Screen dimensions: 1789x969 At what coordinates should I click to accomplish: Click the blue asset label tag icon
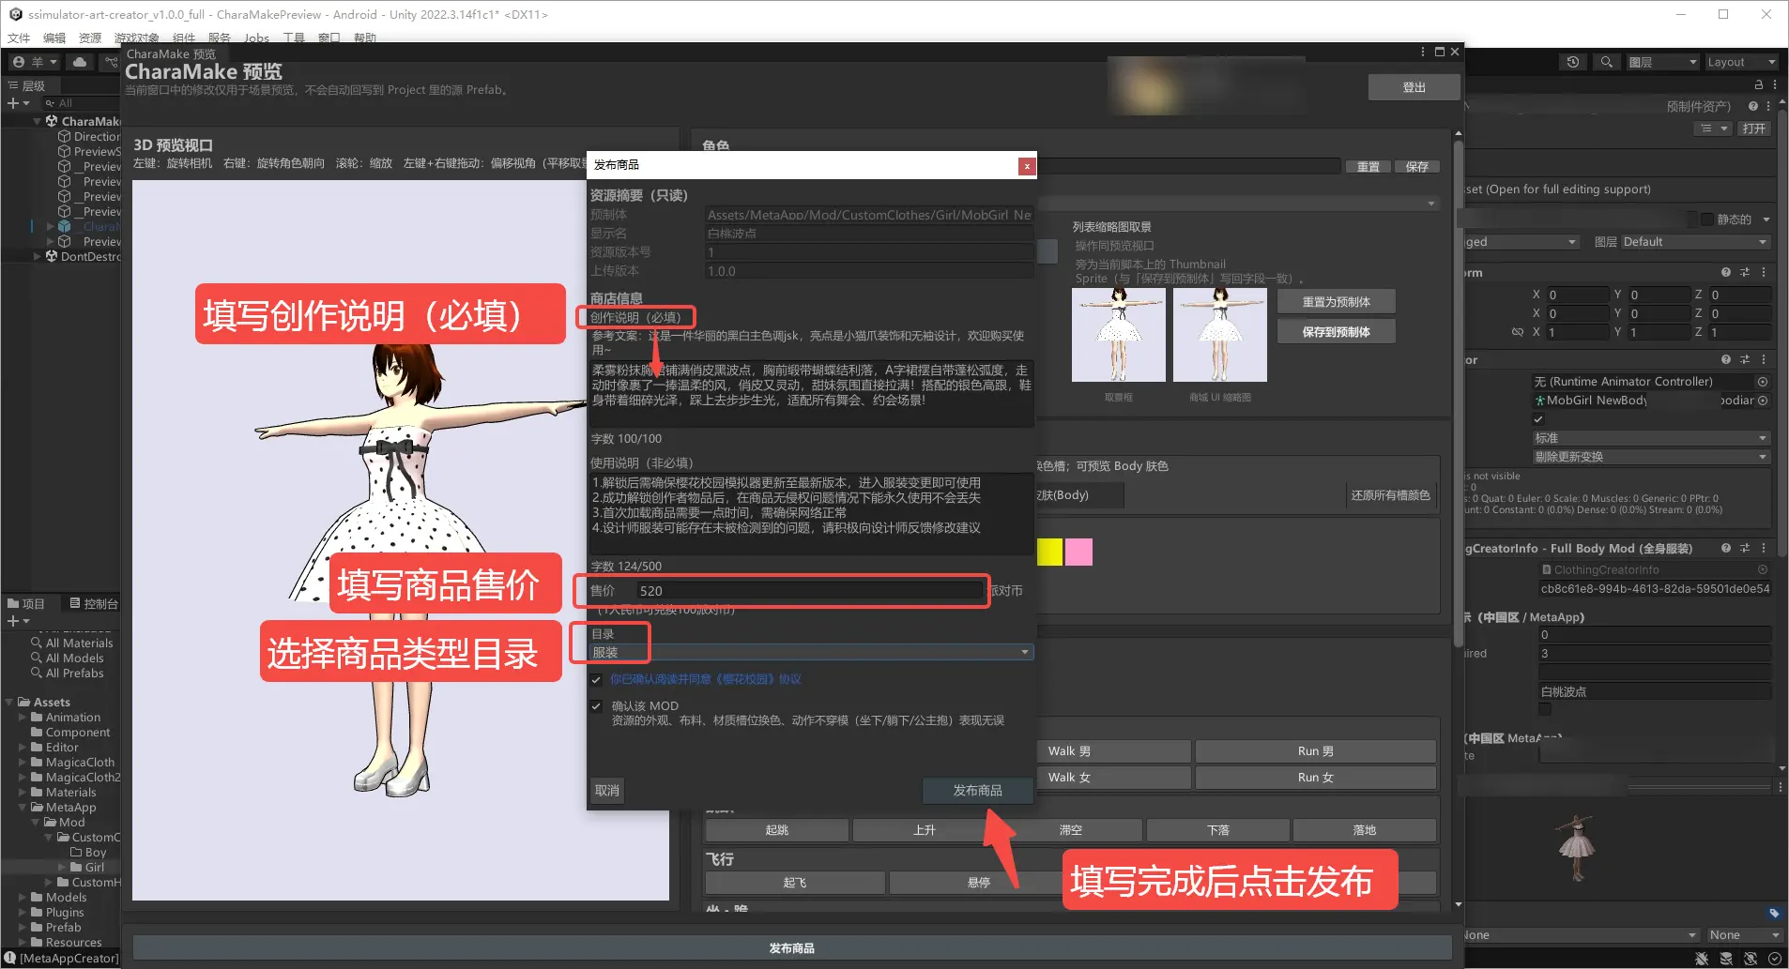[1773, 913]
